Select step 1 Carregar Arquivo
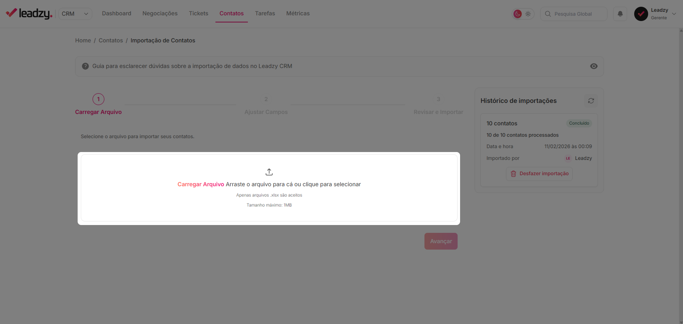 (98, 104)
